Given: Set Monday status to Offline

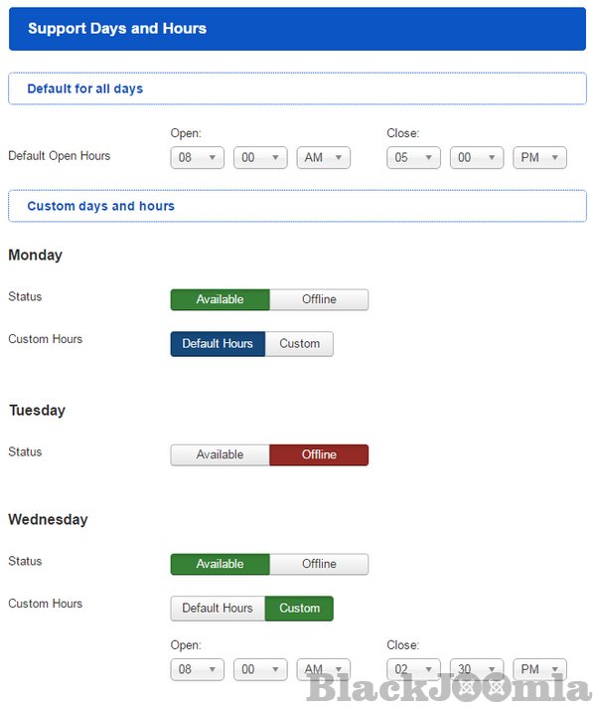Looking at the screenshot, I should pos(319,299).
